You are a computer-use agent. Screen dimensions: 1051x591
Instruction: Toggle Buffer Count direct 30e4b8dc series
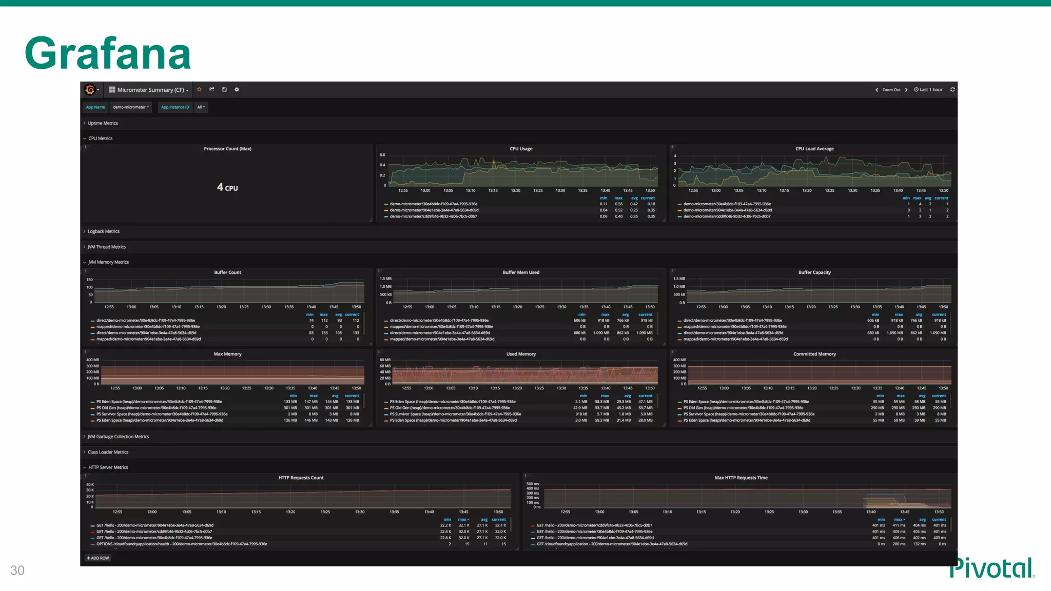[146, 321]
